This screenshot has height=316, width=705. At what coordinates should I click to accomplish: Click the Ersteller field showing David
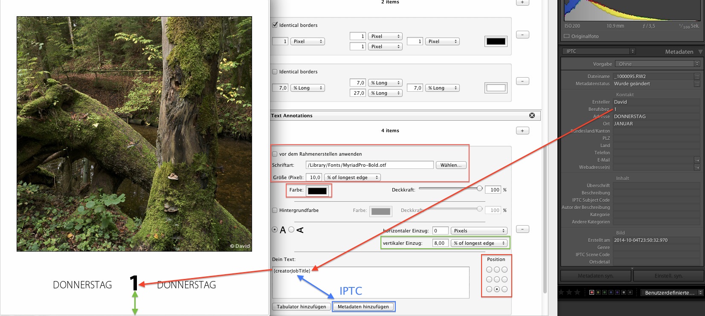coord(656,102)
